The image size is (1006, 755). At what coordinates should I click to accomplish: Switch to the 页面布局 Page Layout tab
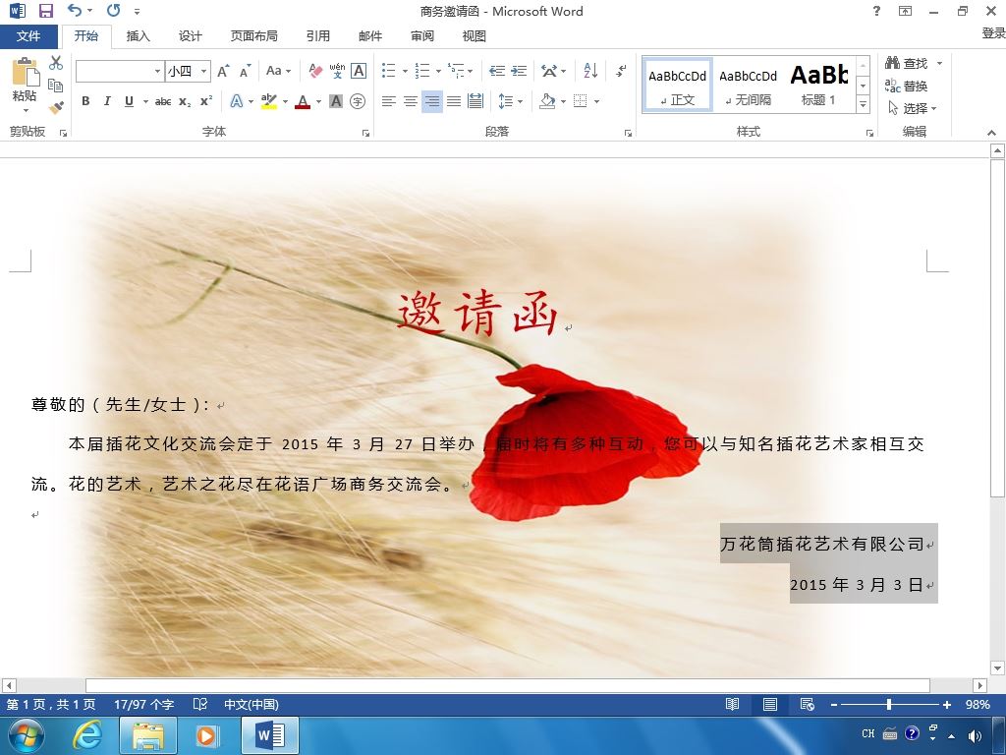pos(254,36)
